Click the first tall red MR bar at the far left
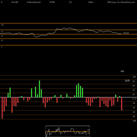 coord(2,108)
